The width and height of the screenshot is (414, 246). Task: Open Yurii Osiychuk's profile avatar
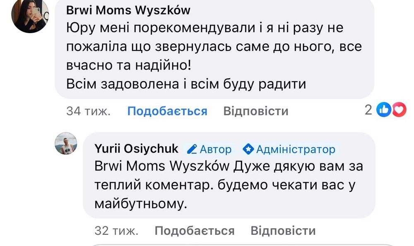66,144
